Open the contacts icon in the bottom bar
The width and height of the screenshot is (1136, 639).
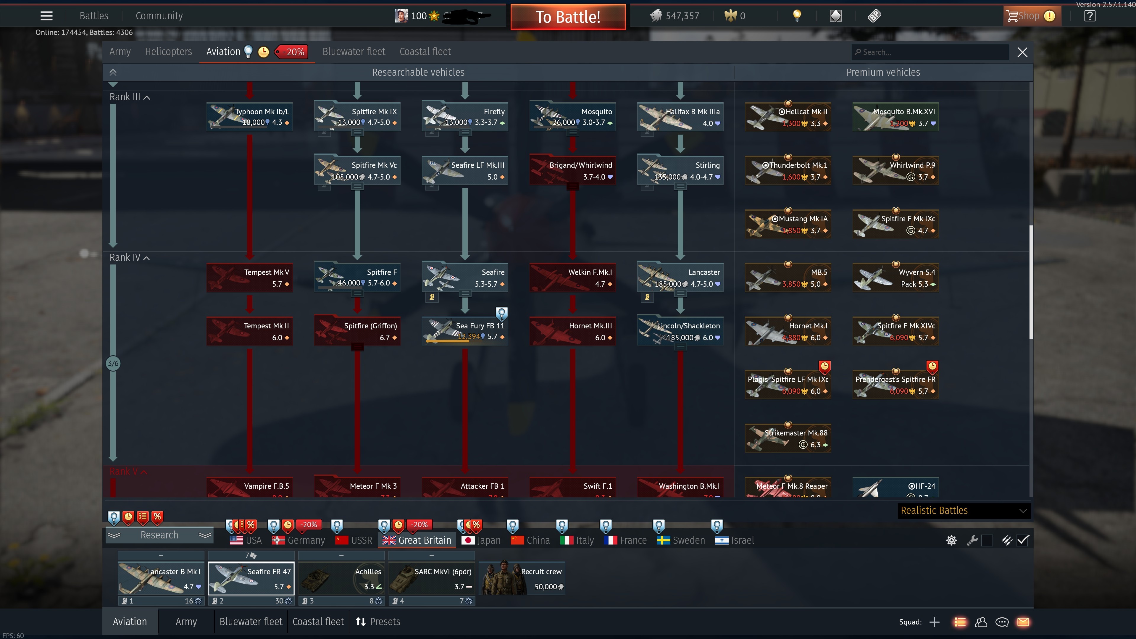point(981,622)
